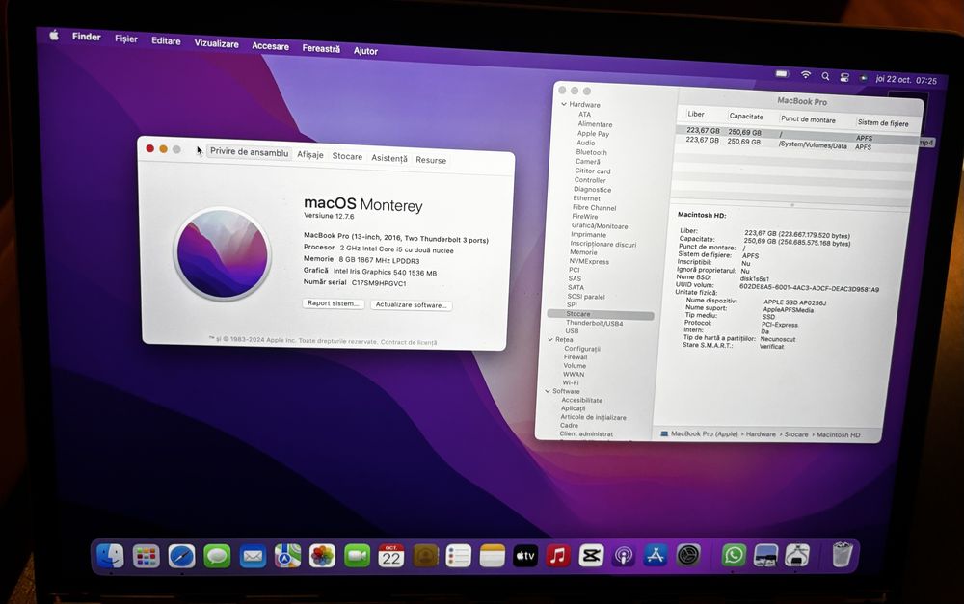Screen dimensions: 964x604
Task: Select Bluetooth in Hardware list
Action: (592, 152)
